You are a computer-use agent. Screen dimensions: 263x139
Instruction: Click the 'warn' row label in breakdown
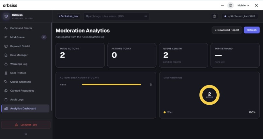[x=63, y=85]
